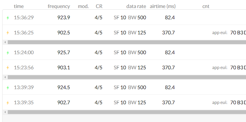Click horizontal scrollbar track under 13:39:35 entry

pos(127,112)
